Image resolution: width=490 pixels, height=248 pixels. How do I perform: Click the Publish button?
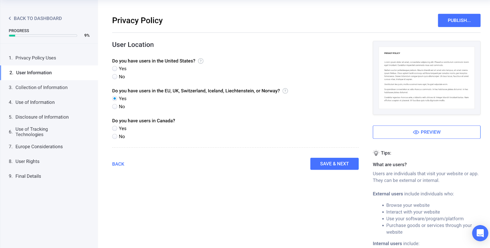pyautogui.click(x=459, y=20)
